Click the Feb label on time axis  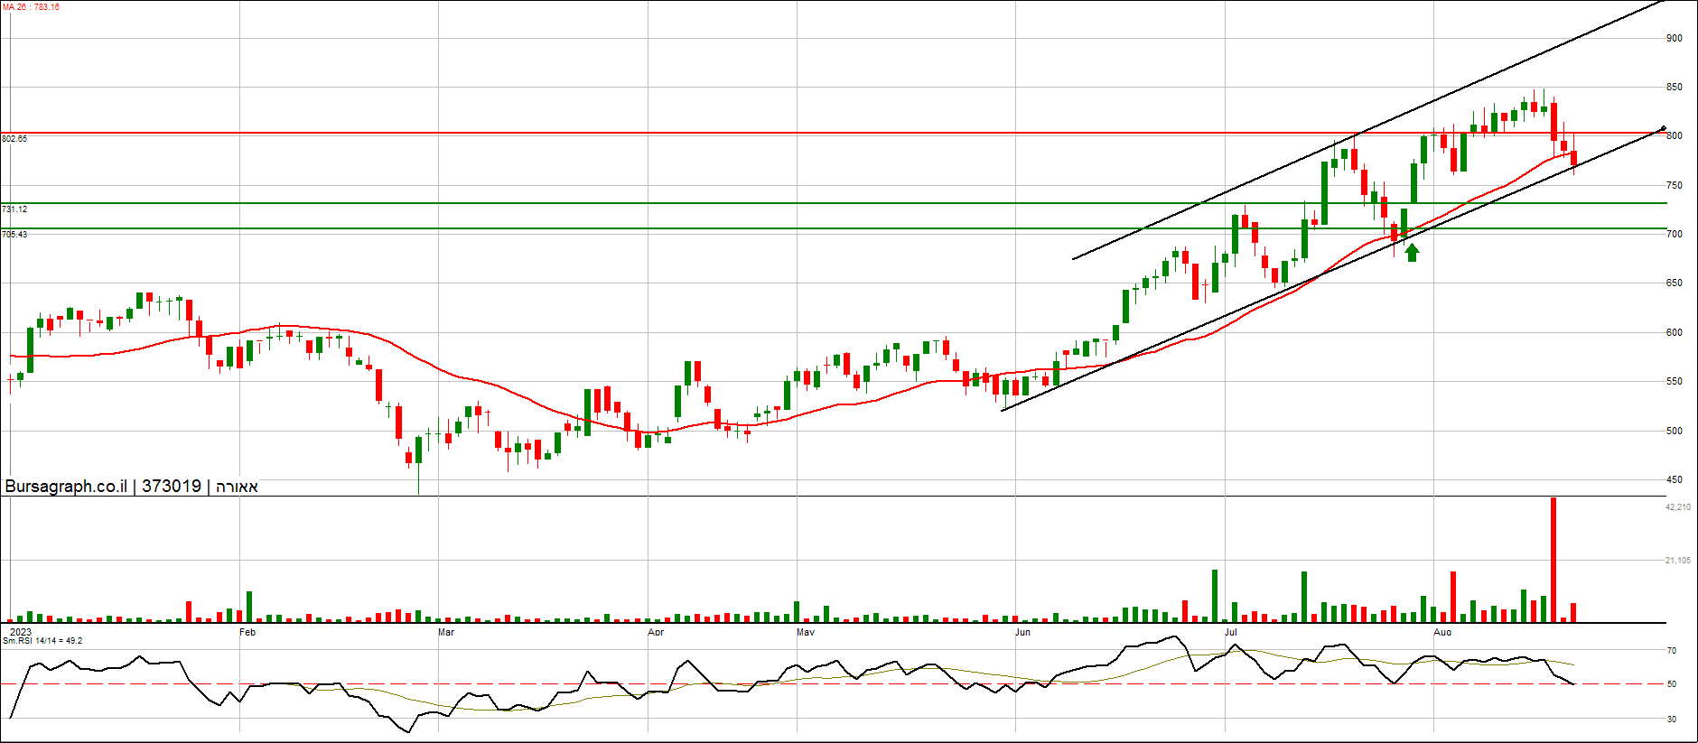click(x=247, y=632)
